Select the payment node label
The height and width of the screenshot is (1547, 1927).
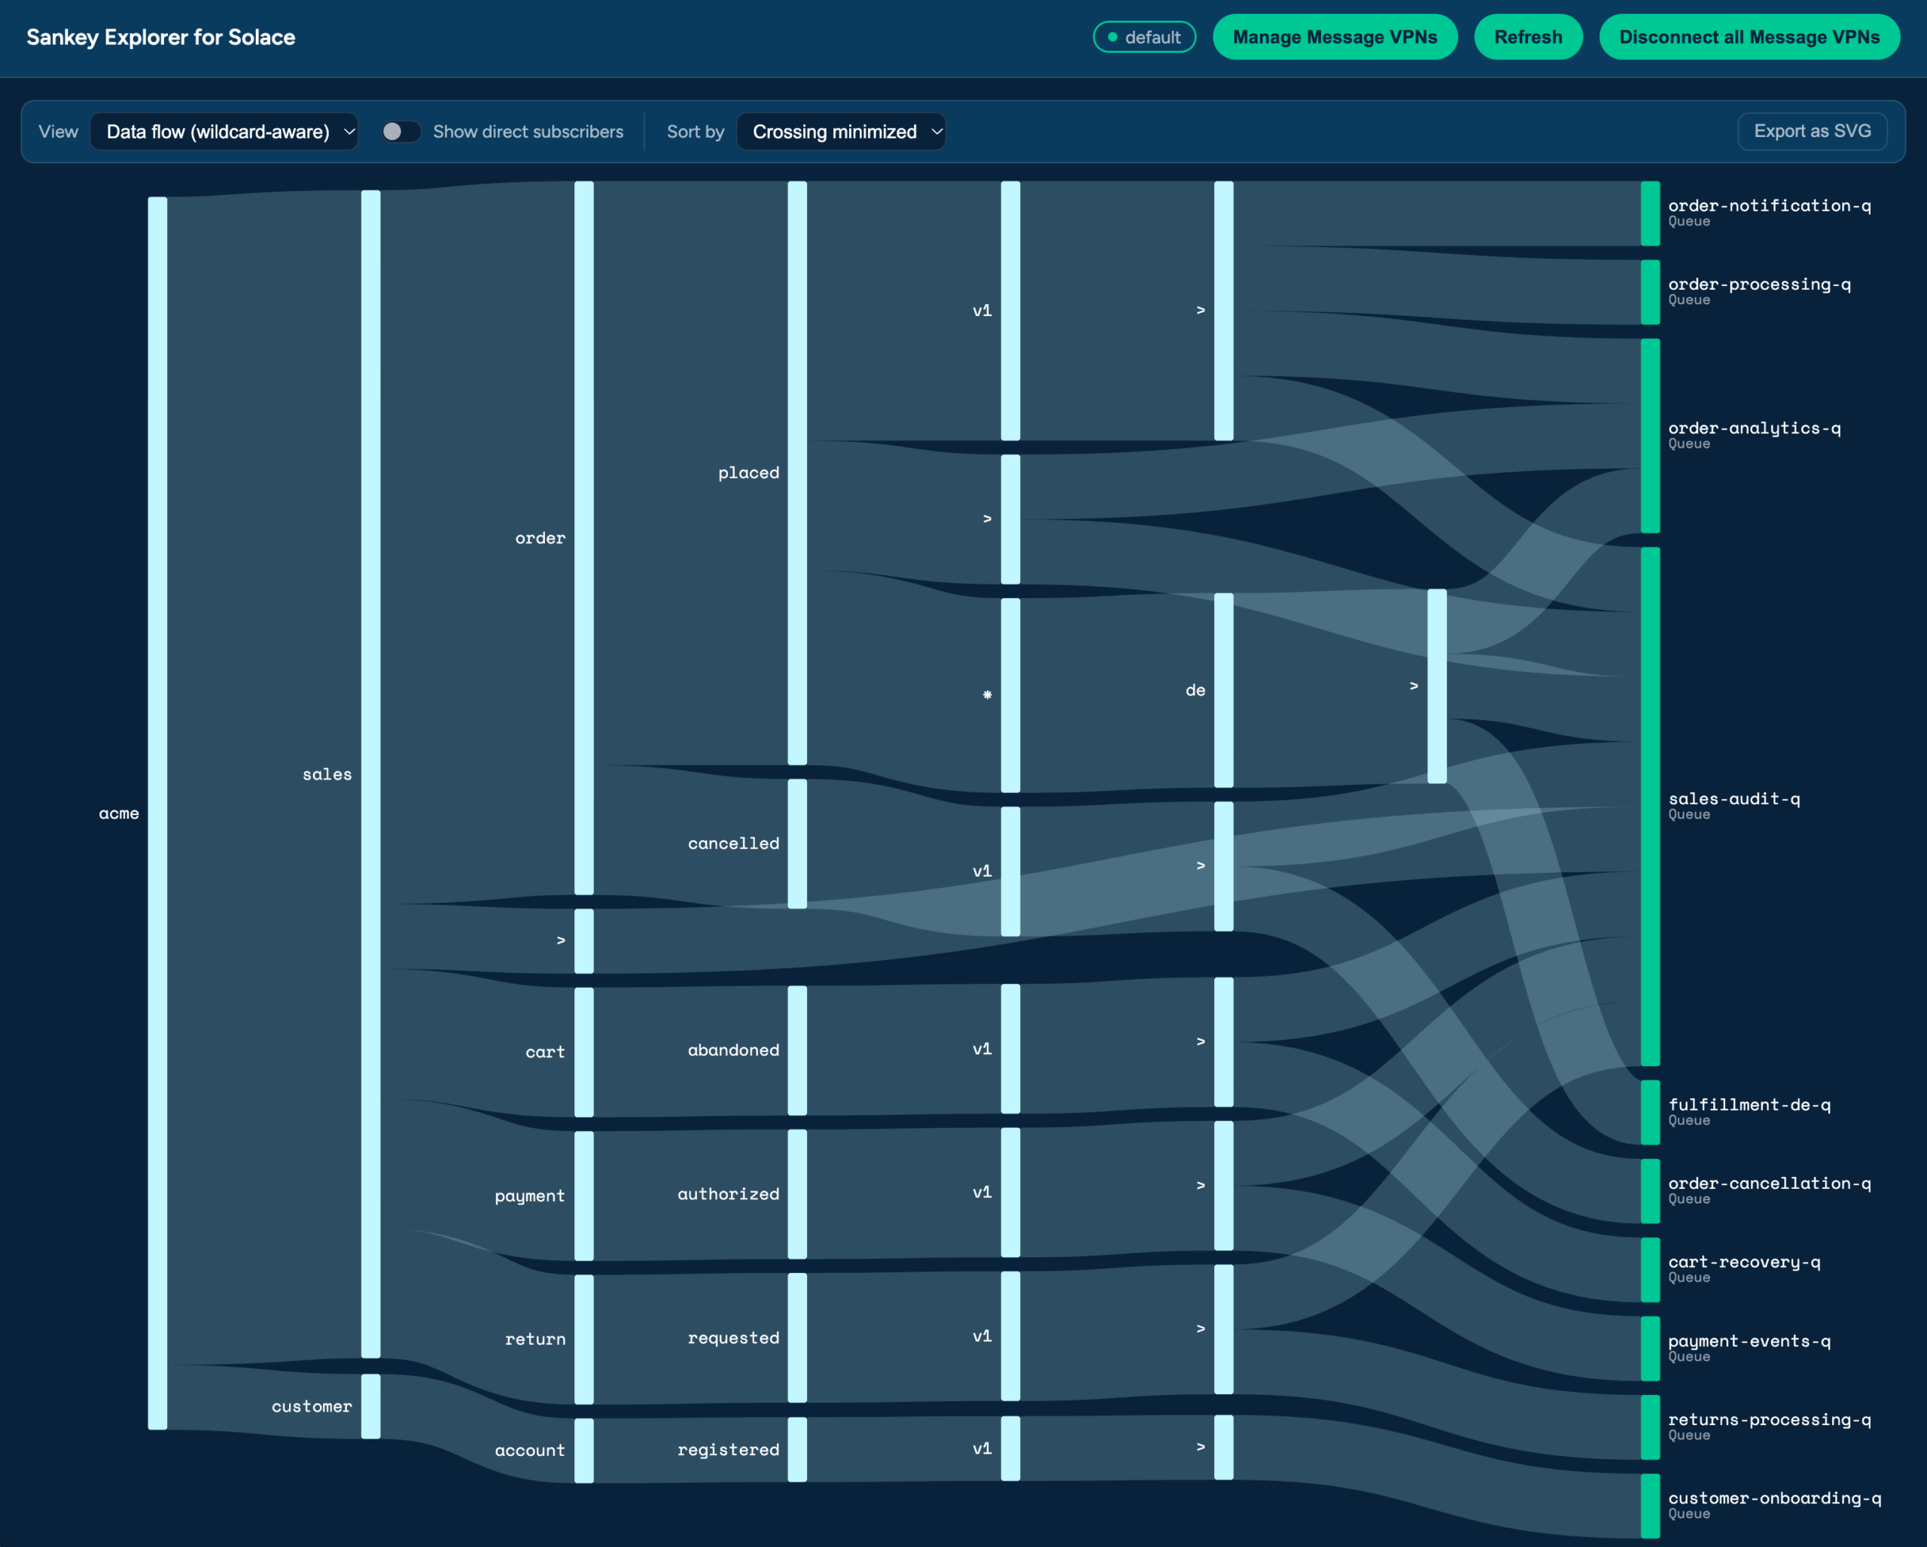pyautogui.click(x=530, y=1196)
